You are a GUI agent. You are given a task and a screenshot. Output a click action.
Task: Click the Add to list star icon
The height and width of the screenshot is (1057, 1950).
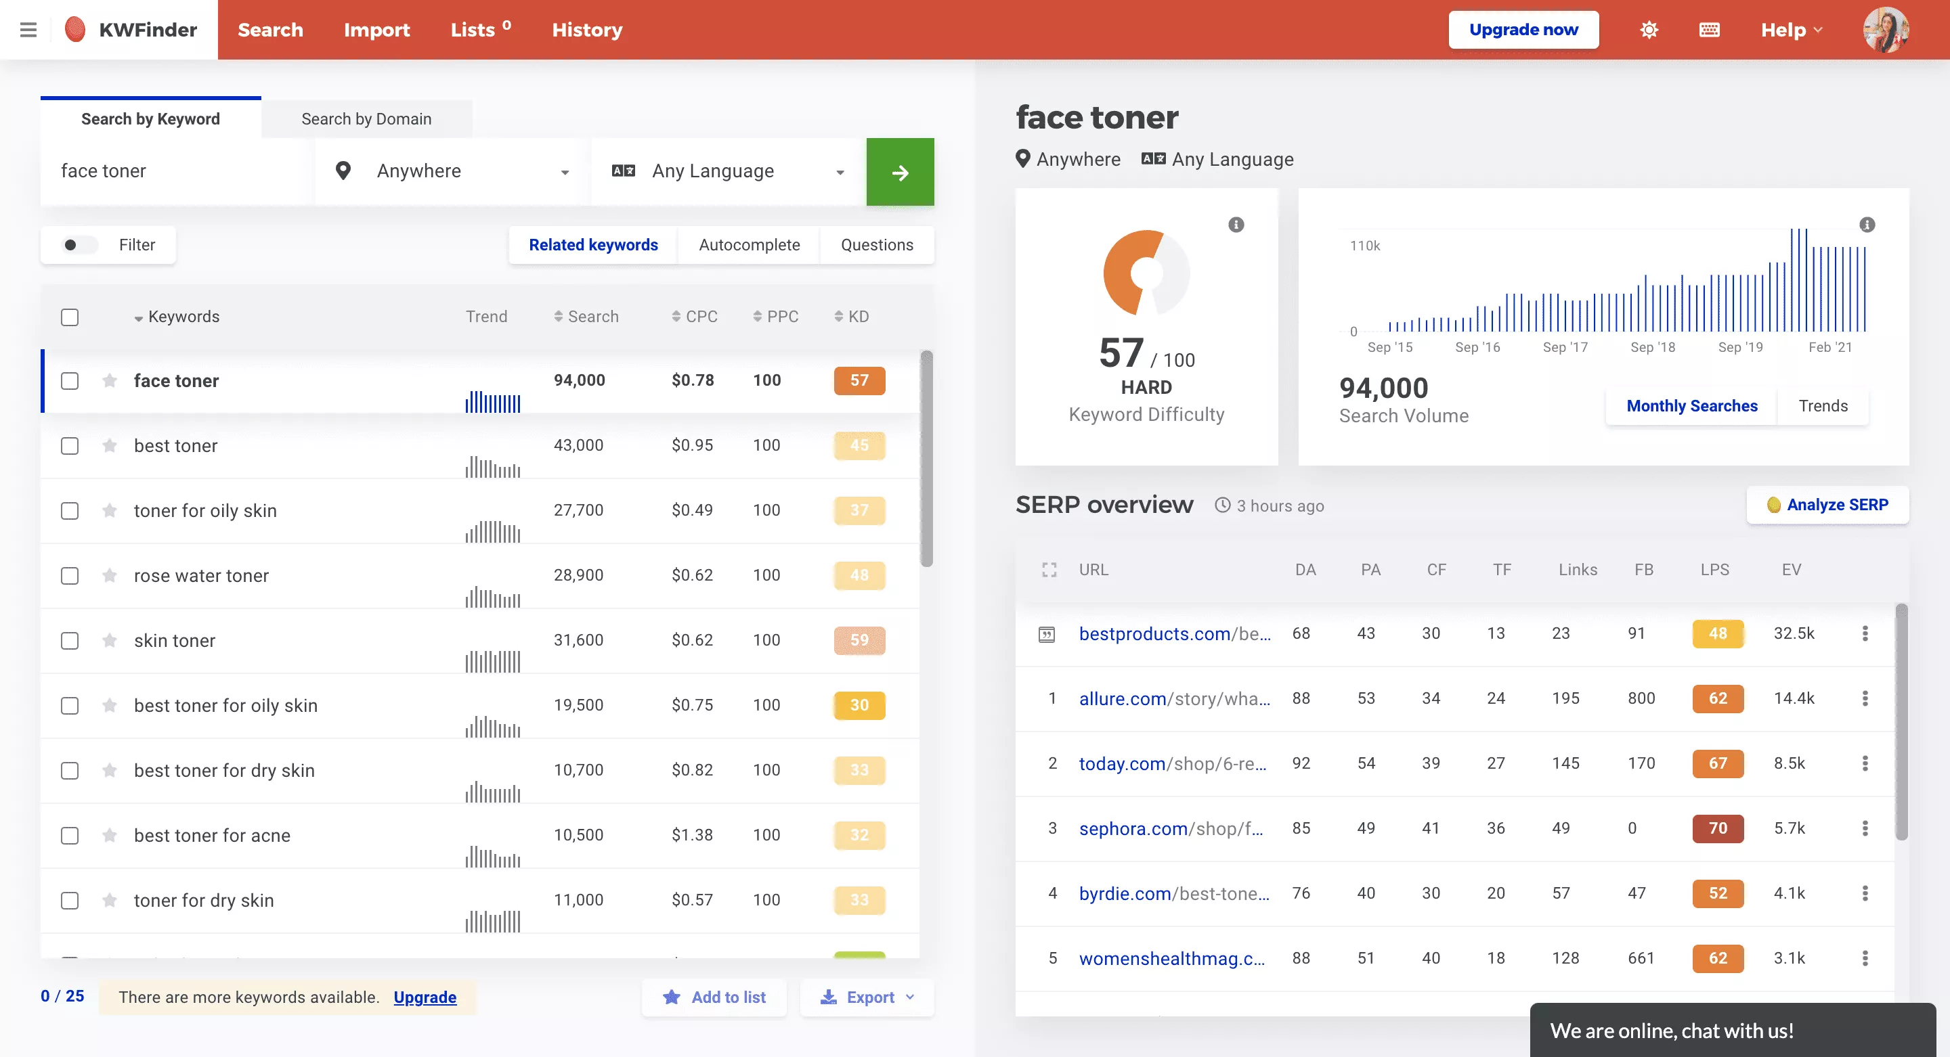(x=670, y=996)
